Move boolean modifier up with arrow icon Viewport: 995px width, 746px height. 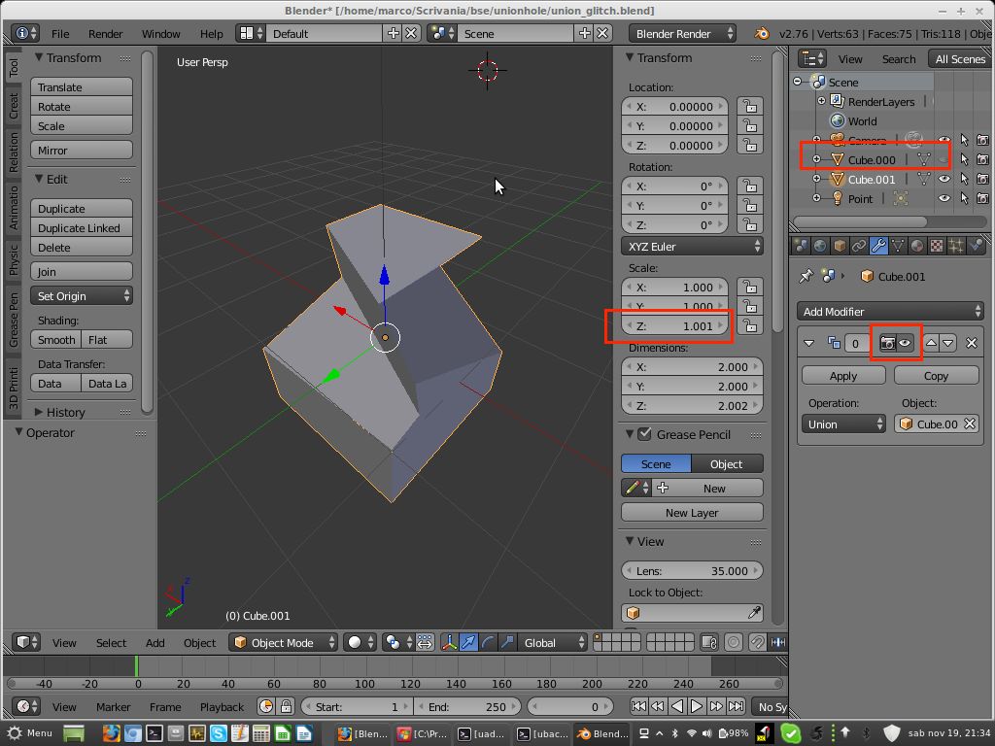931,343
